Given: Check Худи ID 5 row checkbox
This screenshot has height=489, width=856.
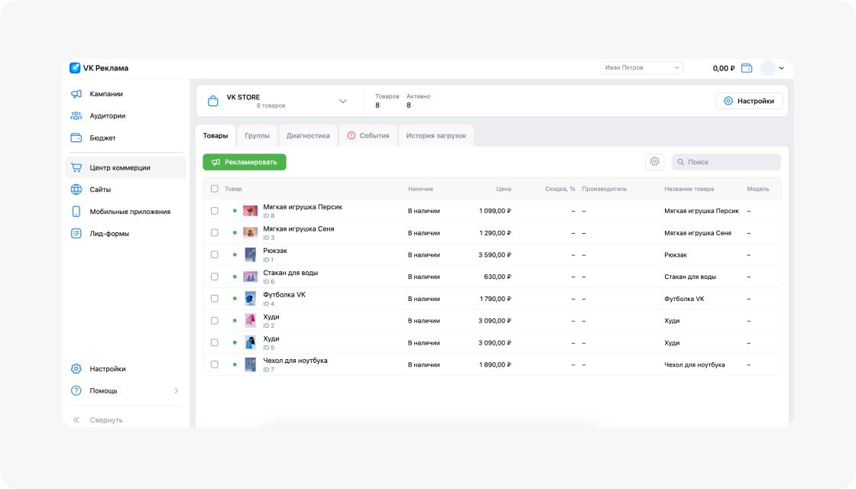Looking at the screenshot, I should click(215, 343).
